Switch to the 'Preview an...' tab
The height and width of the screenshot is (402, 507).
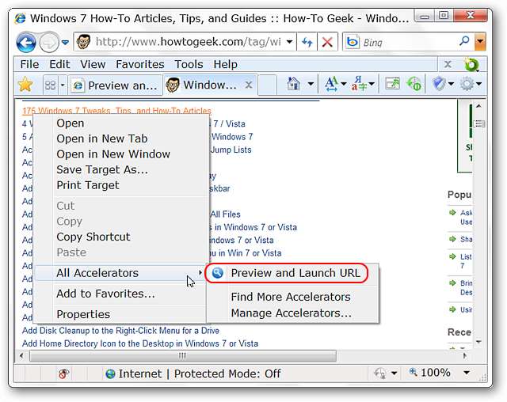(x=115, y=85)
